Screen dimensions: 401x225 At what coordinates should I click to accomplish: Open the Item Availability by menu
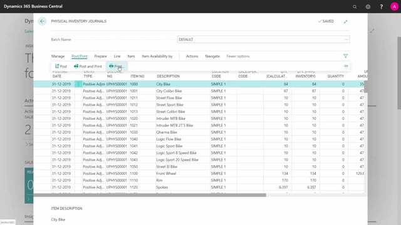click(157, 56)
